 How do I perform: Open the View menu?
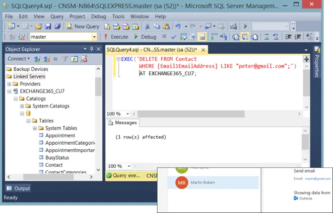[39, 16]
